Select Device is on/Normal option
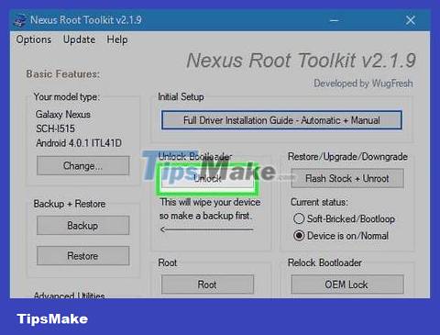440x335 pixels. click(341, 236)
